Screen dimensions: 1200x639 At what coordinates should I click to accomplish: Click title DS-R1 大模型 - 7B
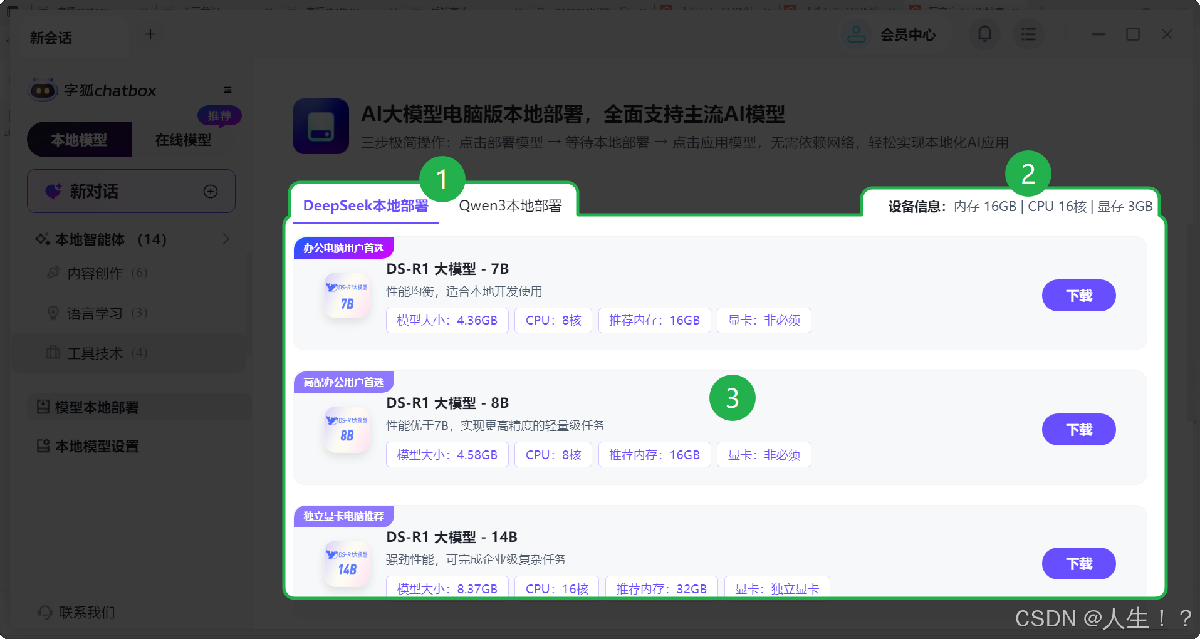click(447, 269)
